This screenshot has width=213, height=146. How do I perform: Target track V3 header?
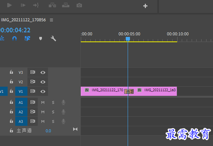pyautogui.click(x=21, y=72)
